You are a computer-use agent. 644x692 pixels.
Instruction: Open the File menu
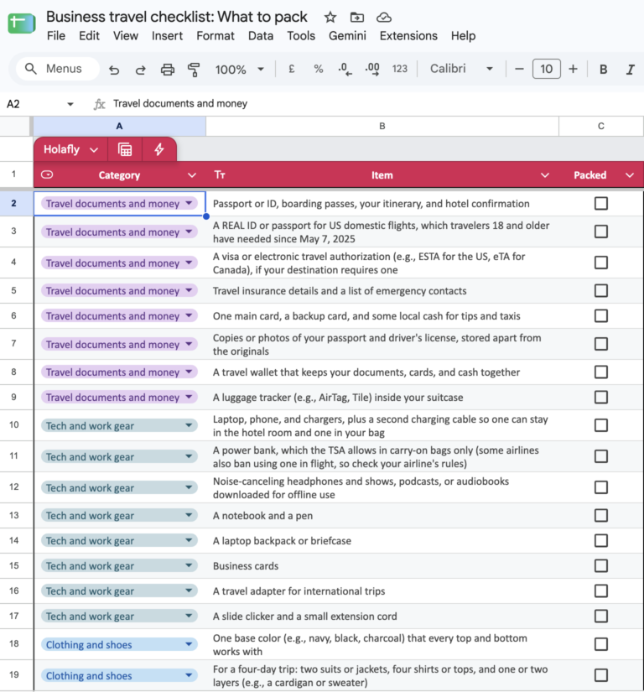(56, 36)
